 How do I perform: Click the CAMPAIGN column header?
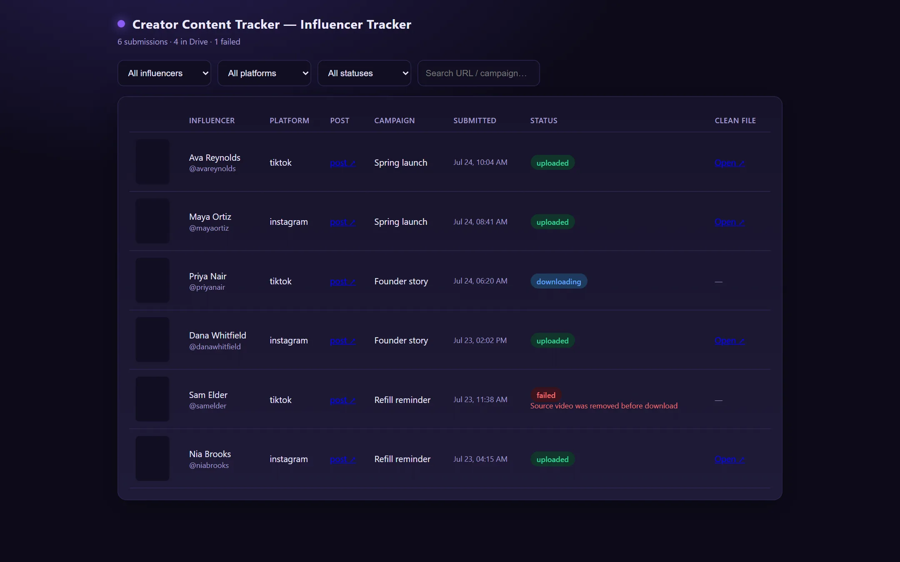394,120
